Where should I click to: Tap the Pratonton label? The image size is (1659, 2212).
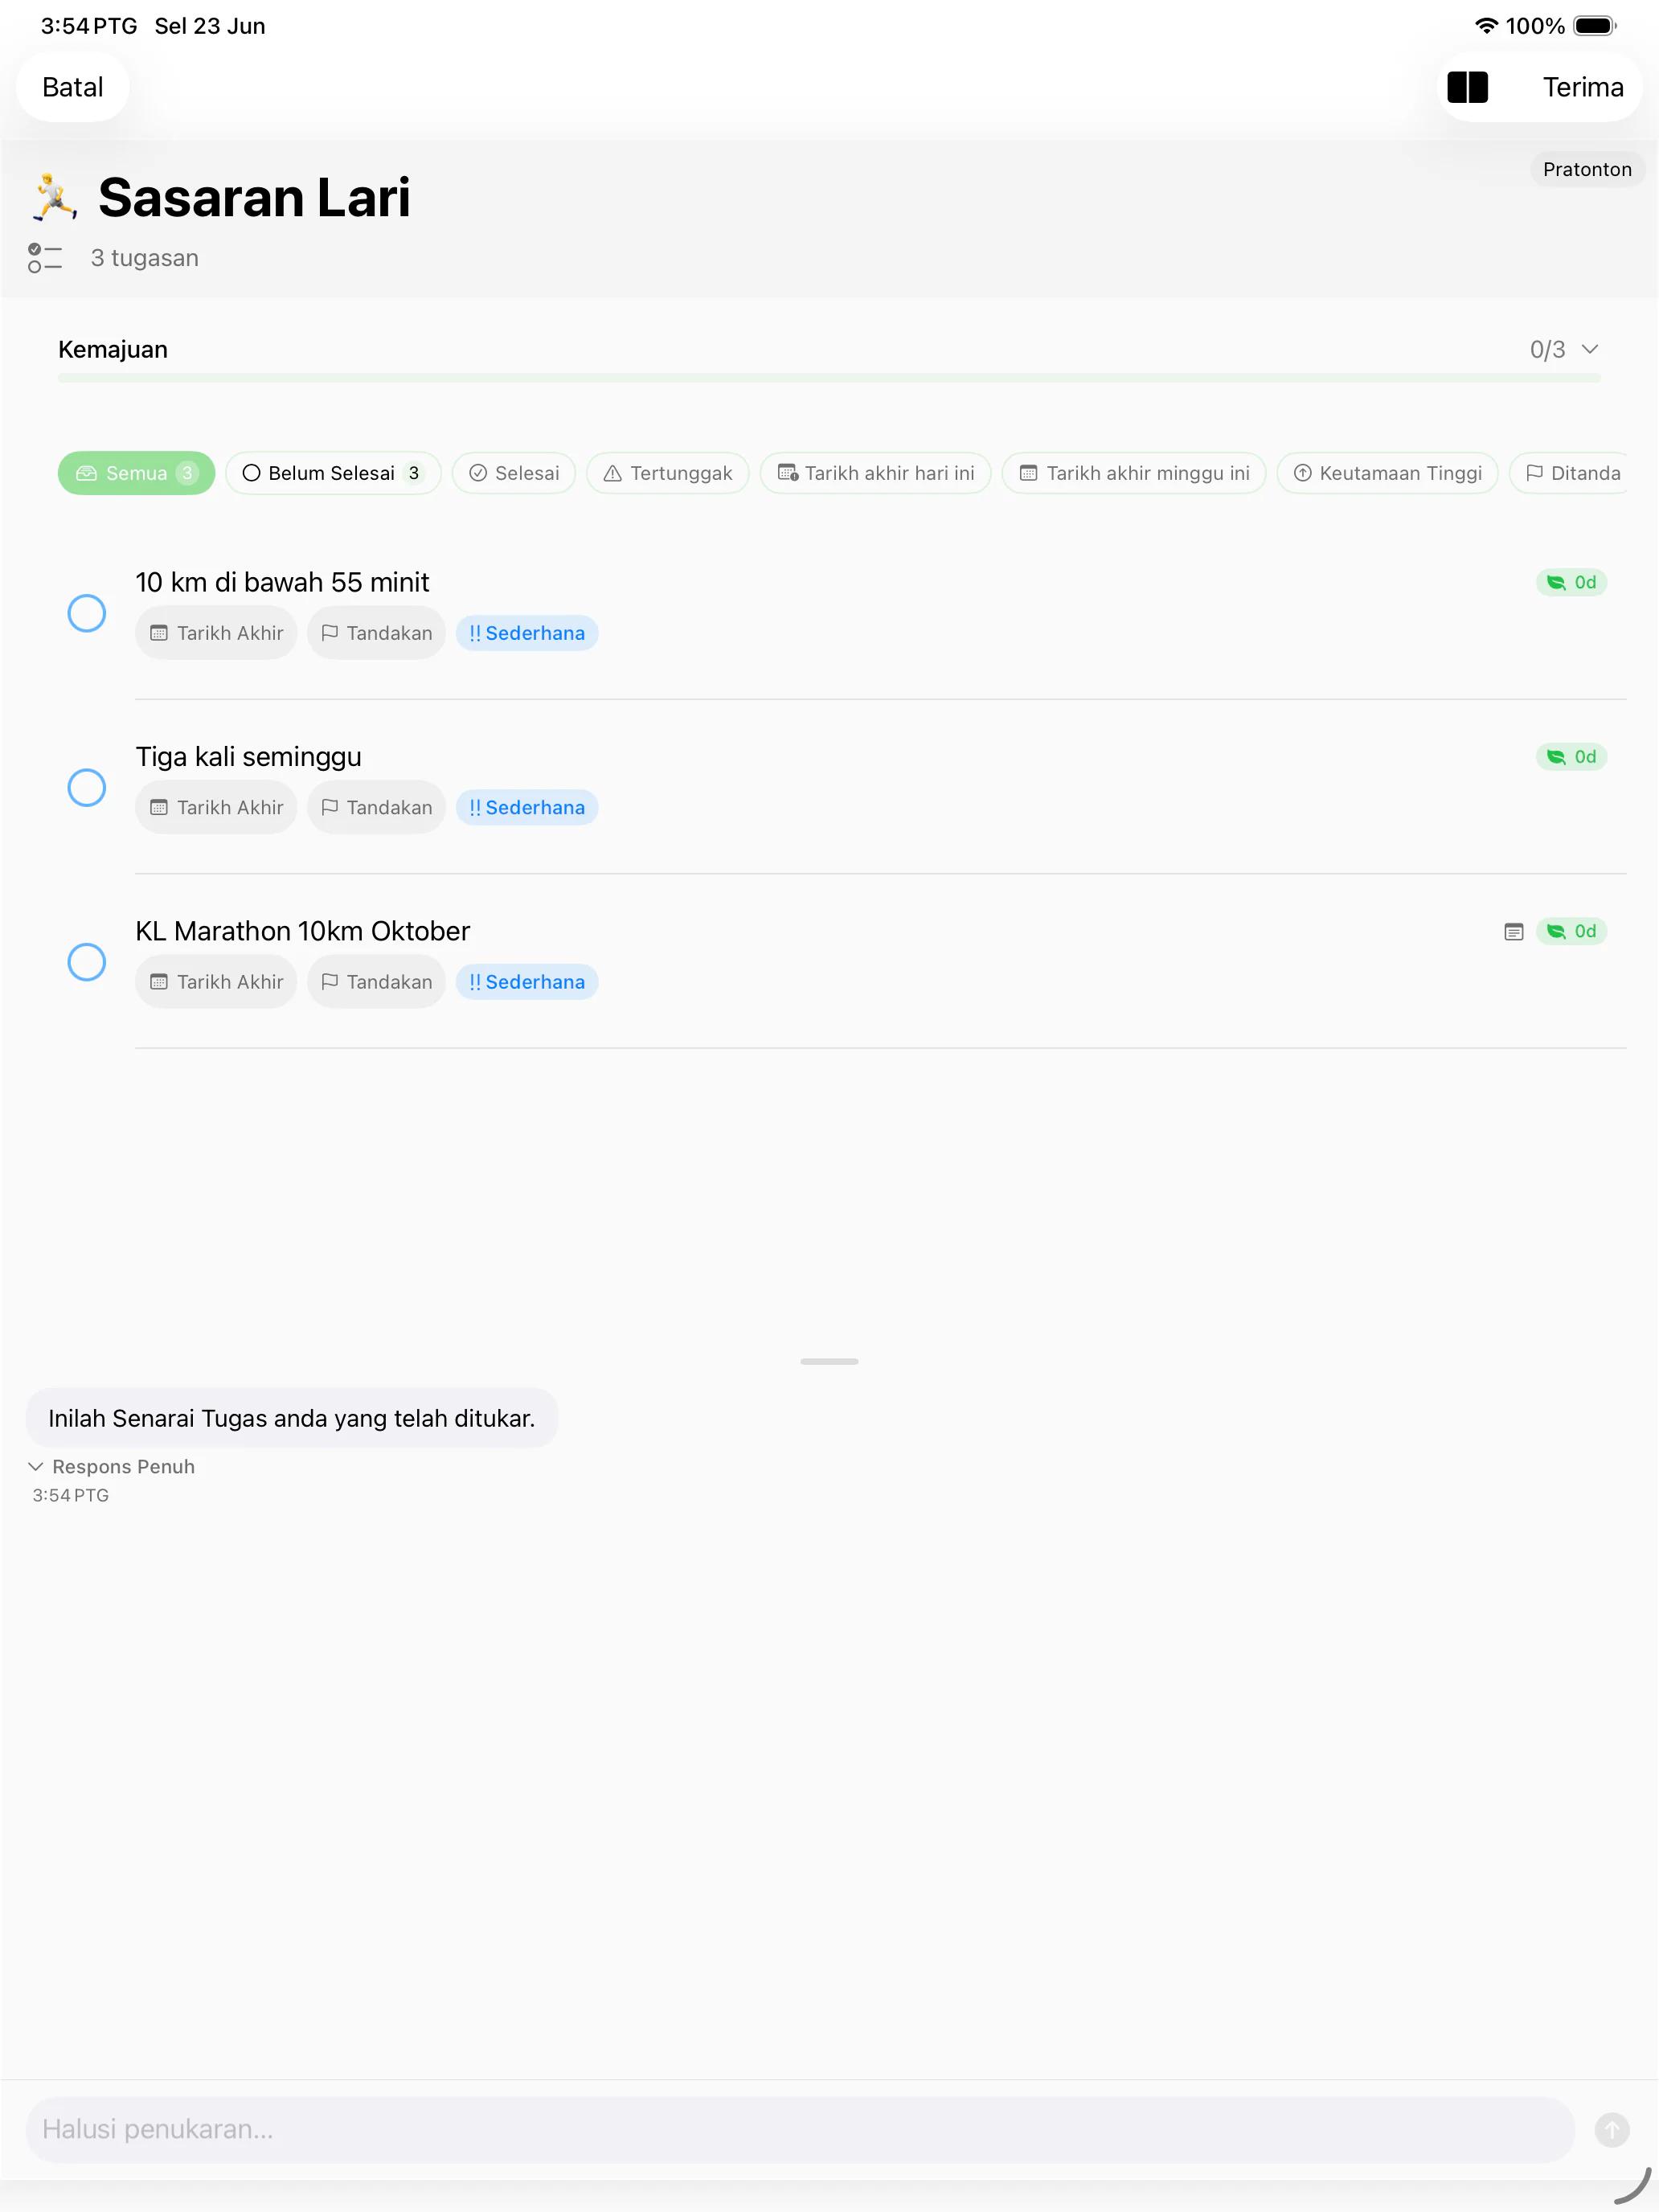[1587, 169]
